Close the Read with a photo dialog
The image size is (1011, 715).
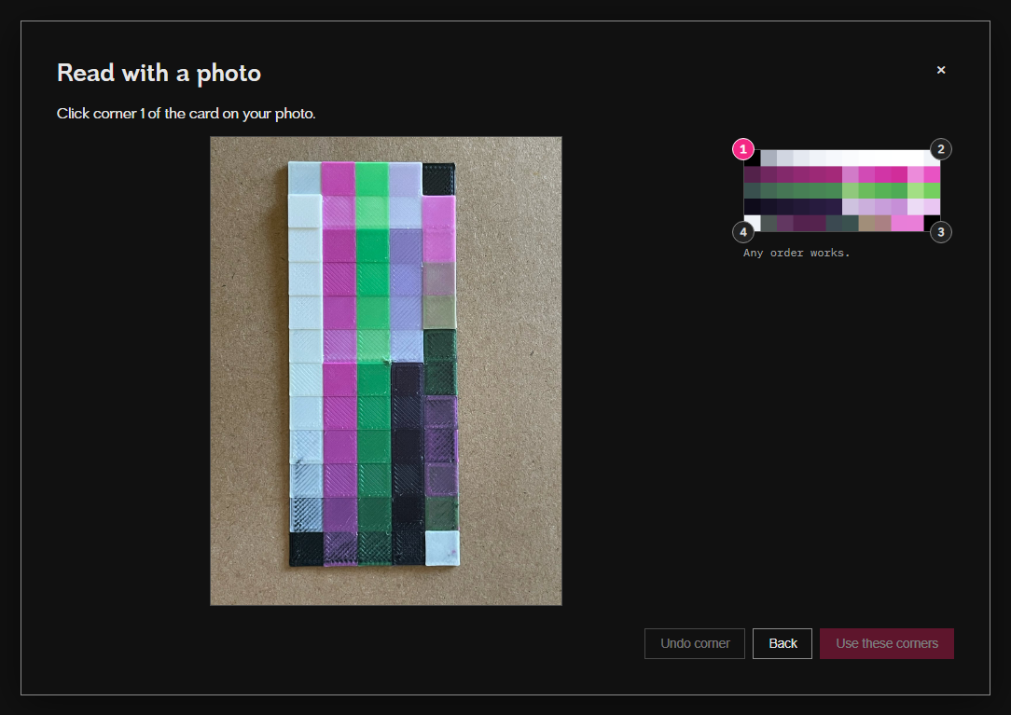pyautogui.click(x=941, y=70)
